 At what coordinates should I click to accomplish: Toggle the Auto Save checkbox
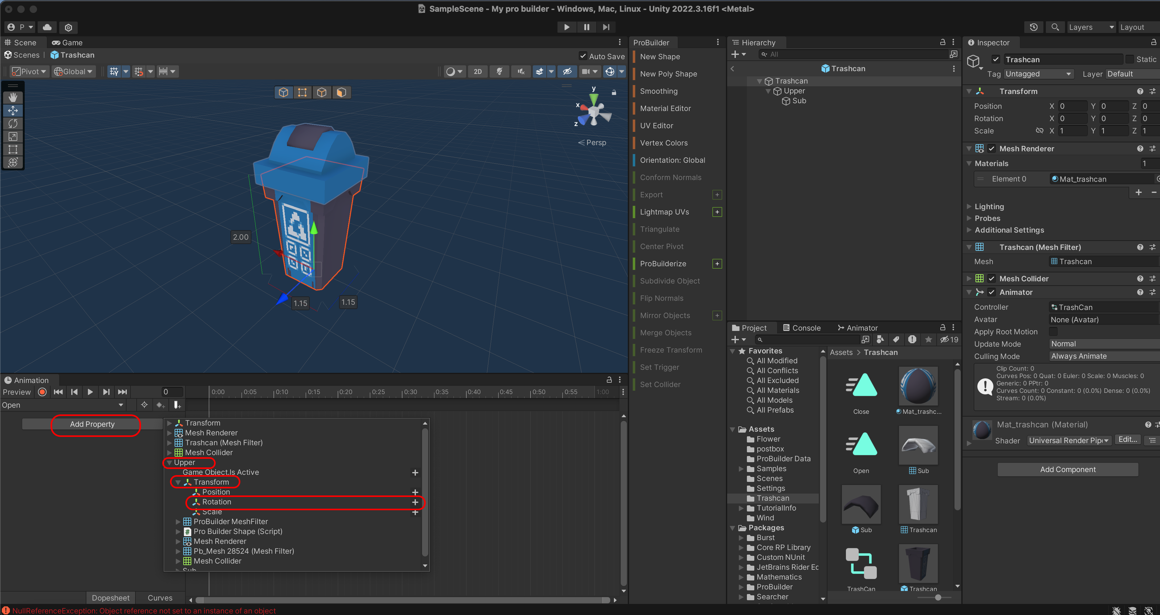pyautogui.click(x=583, y=56)
